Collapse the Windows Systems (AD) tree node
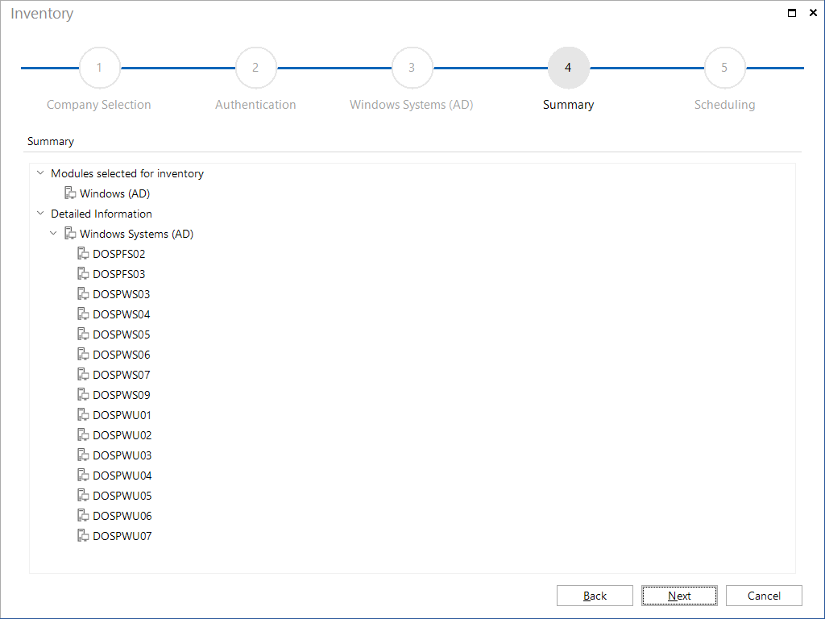This screenshot has height=619, width=825. [x=53, y=233]
